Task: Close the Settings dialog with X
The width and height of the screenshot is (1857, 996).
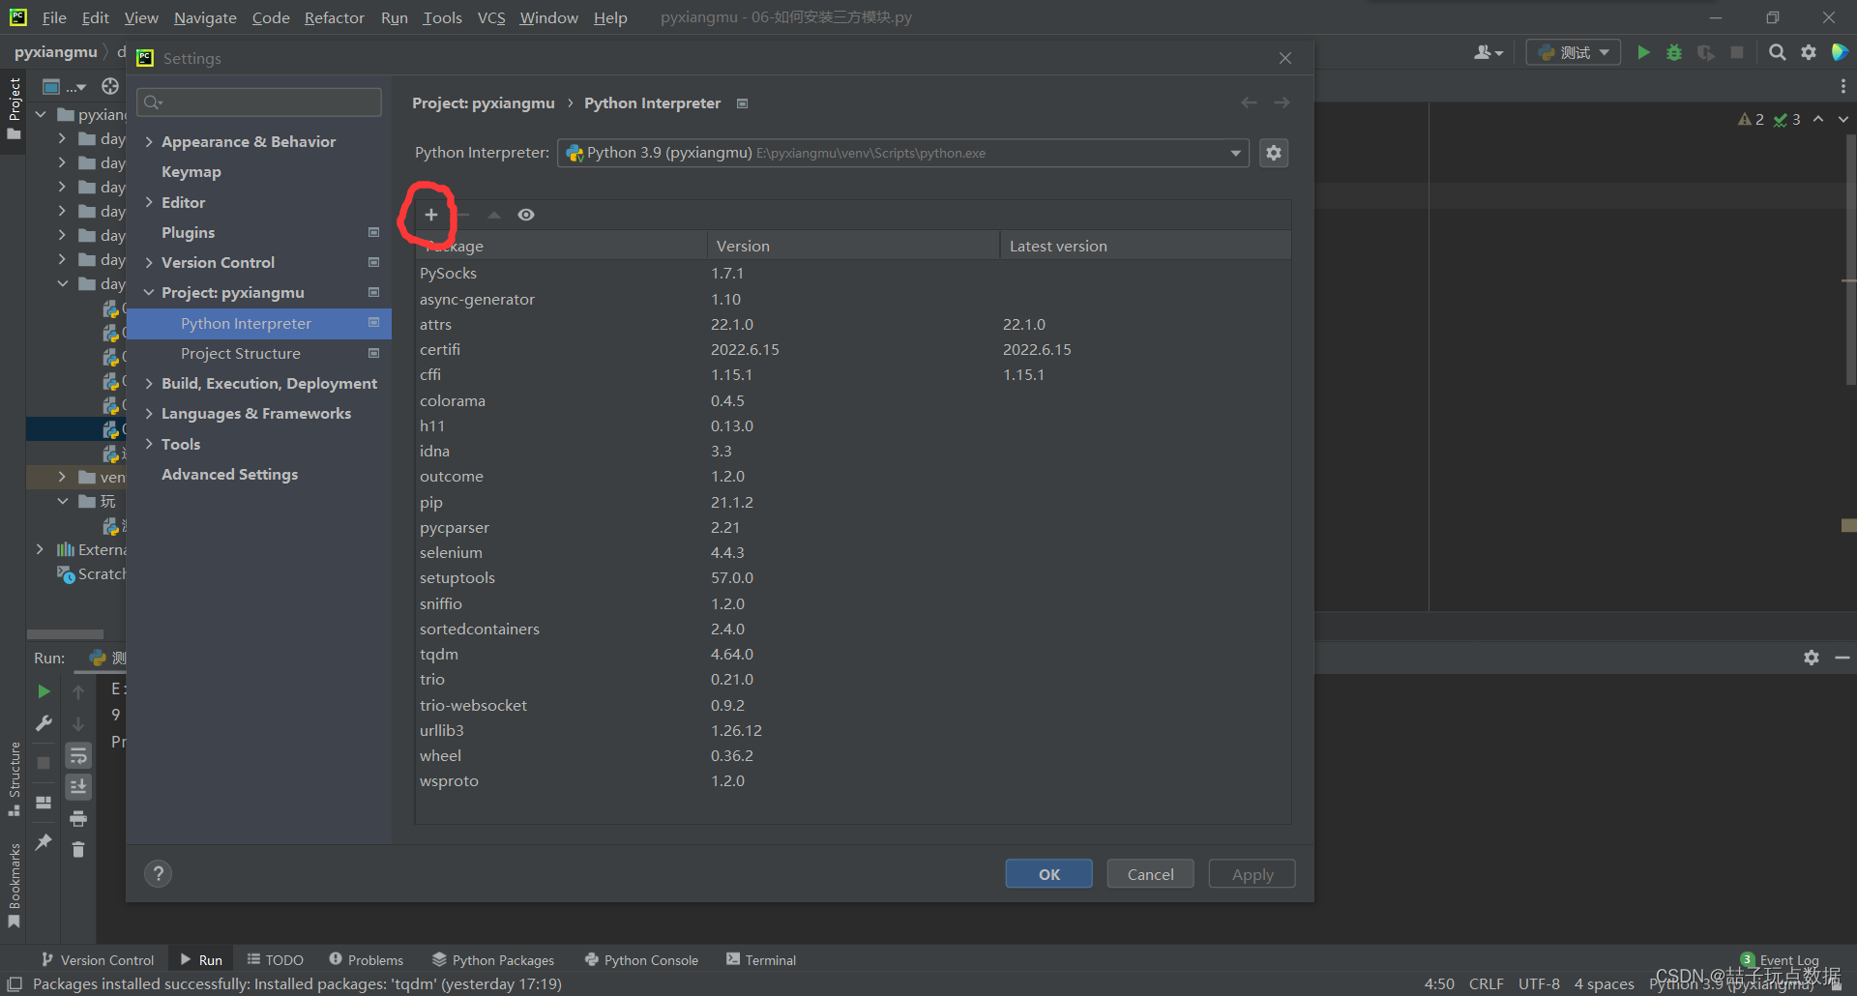Action: [1285, 58]
